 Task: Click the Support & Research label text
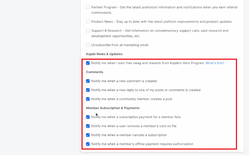(160, 33)
